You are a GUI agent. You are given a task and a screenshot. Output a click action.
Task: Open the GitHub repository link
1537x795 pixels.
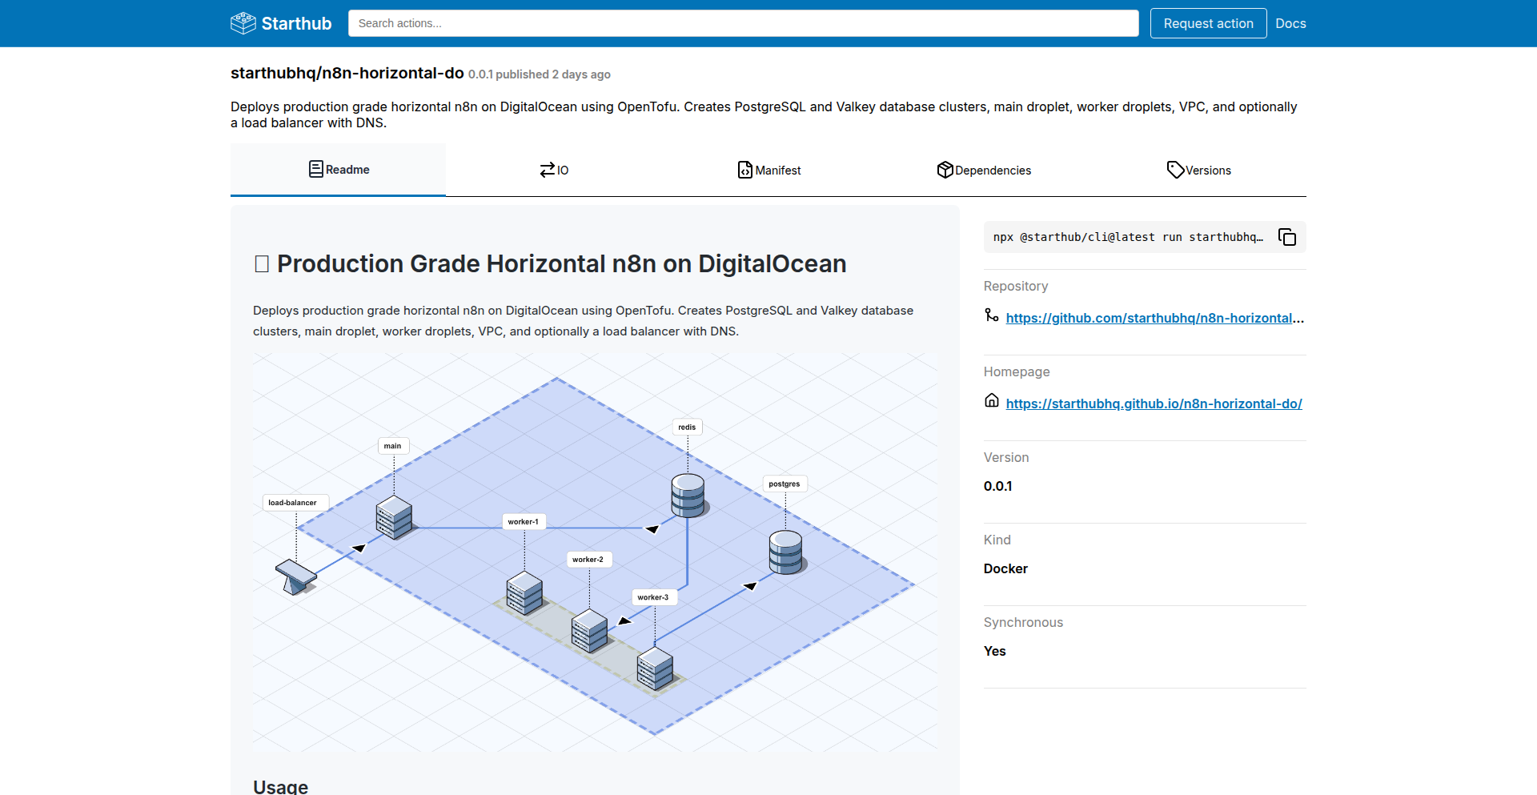click(x=1149, y=318)
